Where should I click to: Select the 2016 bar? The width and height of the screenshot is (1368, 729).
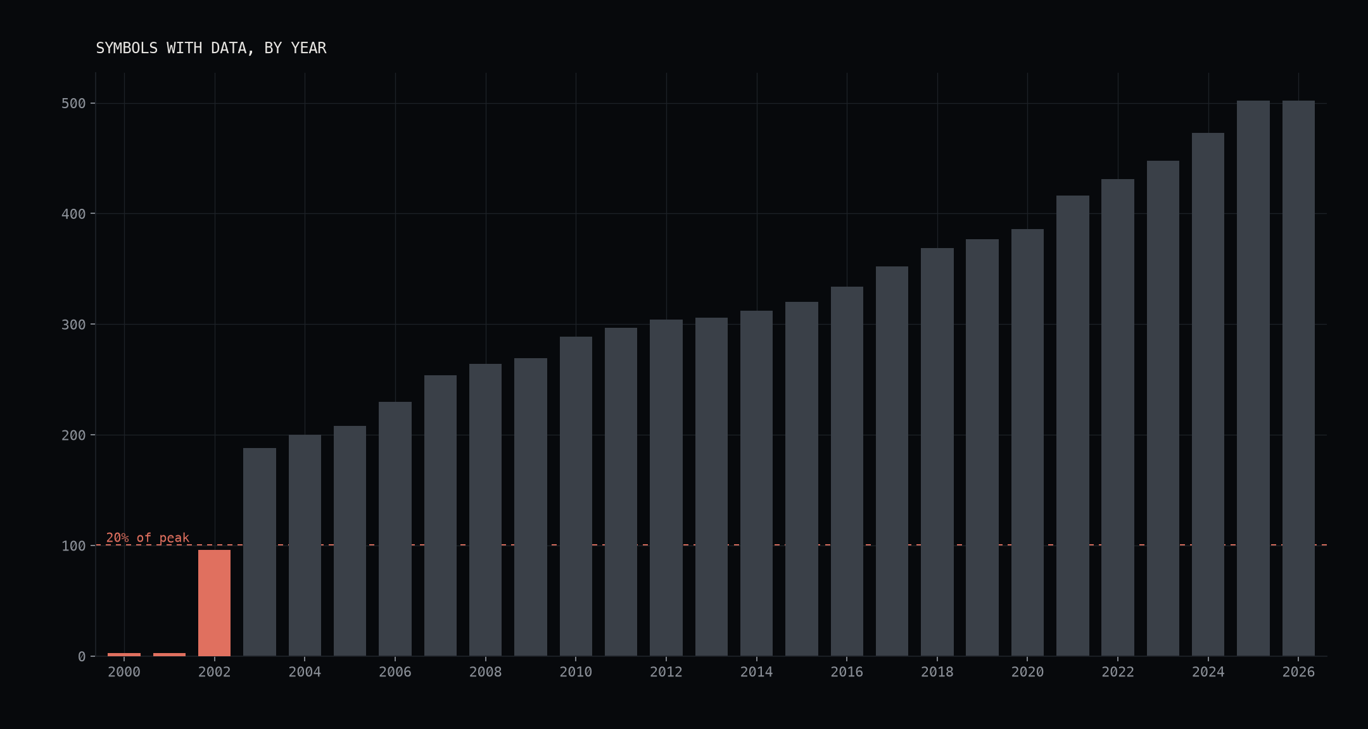pyautogui.click(x=847, y=471)
